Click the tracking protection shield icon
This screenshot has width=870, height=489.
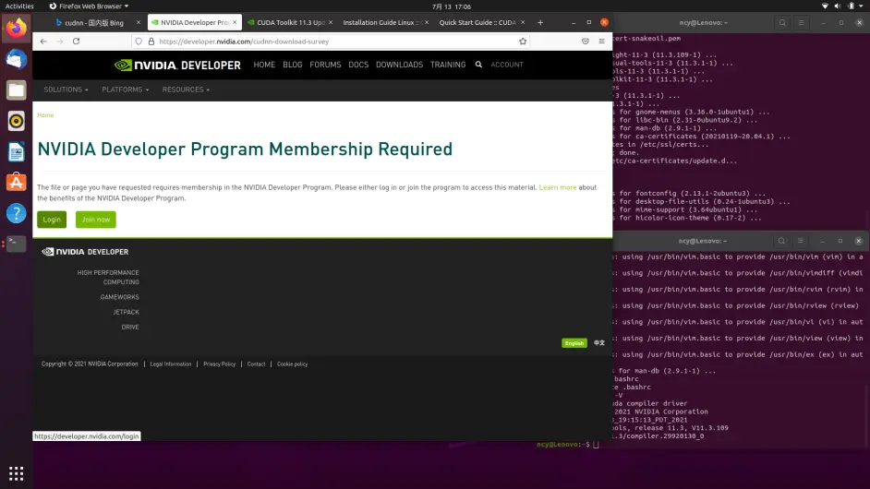click(139, 41)
